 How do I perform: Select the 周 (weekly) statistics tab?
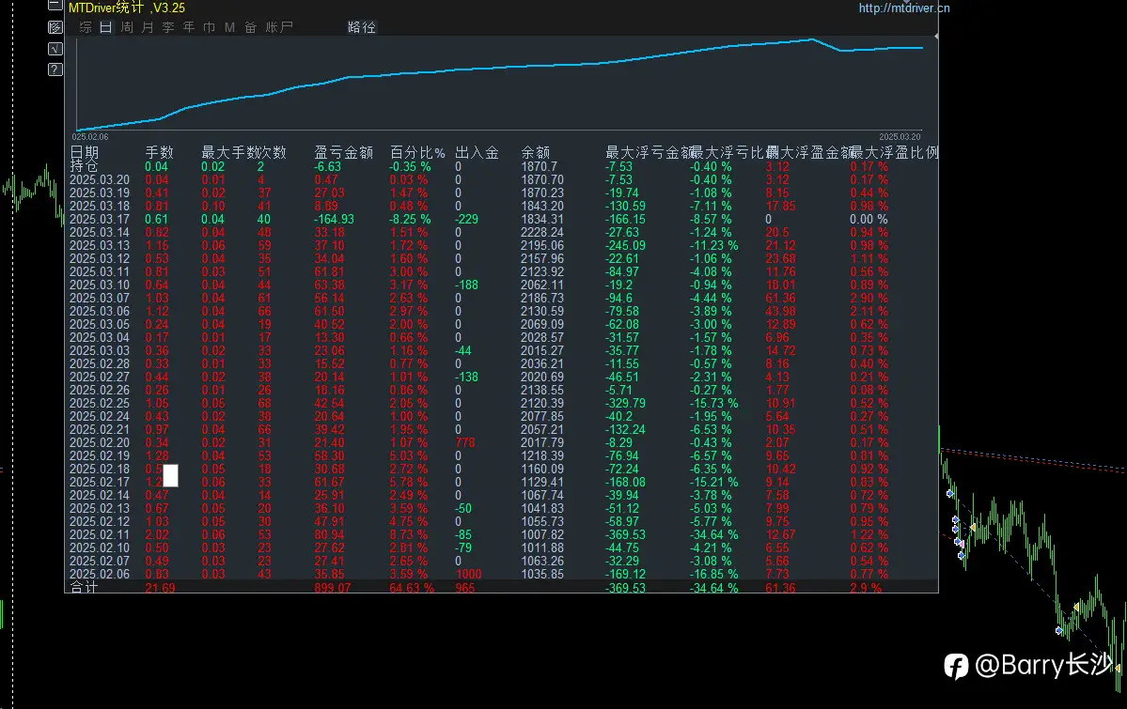(127, 27)
